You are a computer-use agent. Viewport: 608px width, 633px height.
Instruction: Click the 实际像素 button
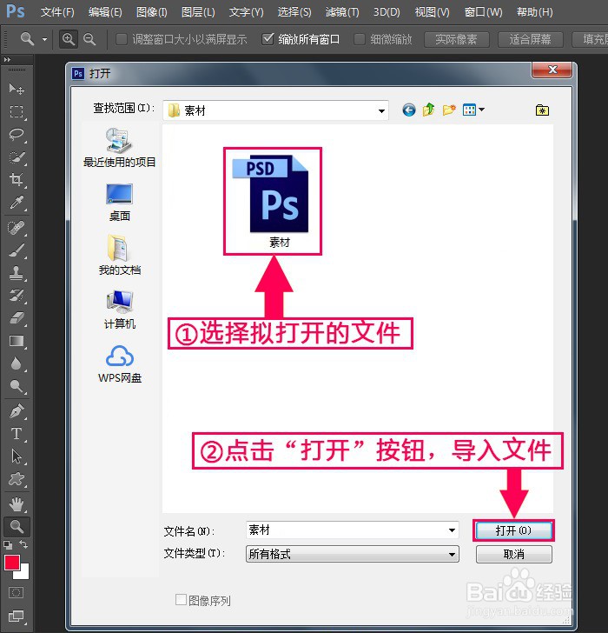pos(456,39)
